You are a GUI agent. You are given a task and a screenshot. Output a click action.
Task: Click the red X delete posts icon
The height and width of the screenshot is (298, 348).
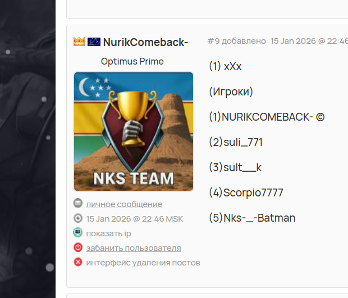tap(78, 262)
